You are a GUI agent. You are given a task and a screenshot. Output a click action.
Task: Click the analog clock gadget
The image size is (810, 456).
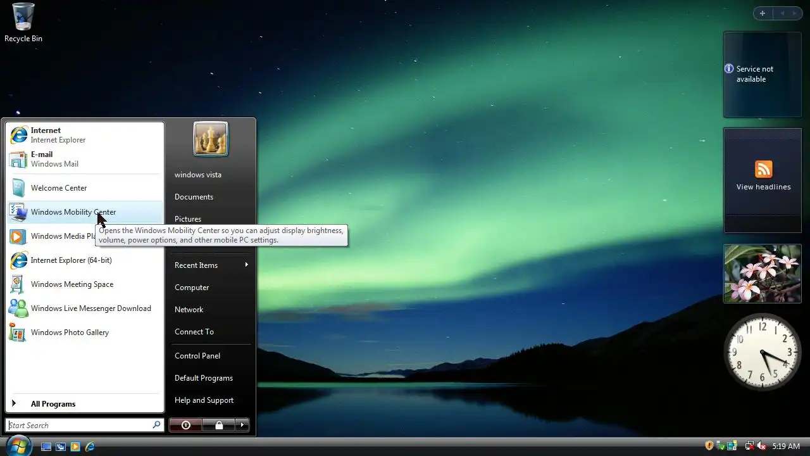click(x=763, y=351)
